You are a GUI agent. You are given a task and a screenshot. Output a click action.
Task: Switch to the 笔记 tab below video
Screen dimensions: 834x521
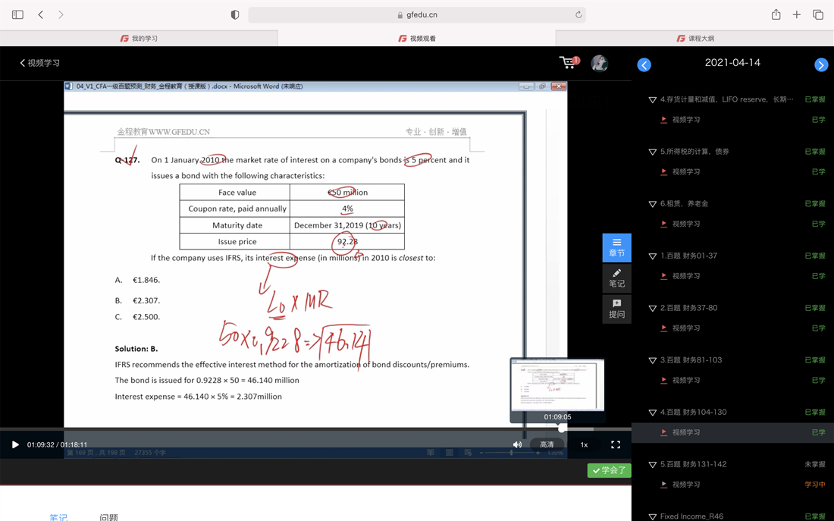[x=58, y=516]
